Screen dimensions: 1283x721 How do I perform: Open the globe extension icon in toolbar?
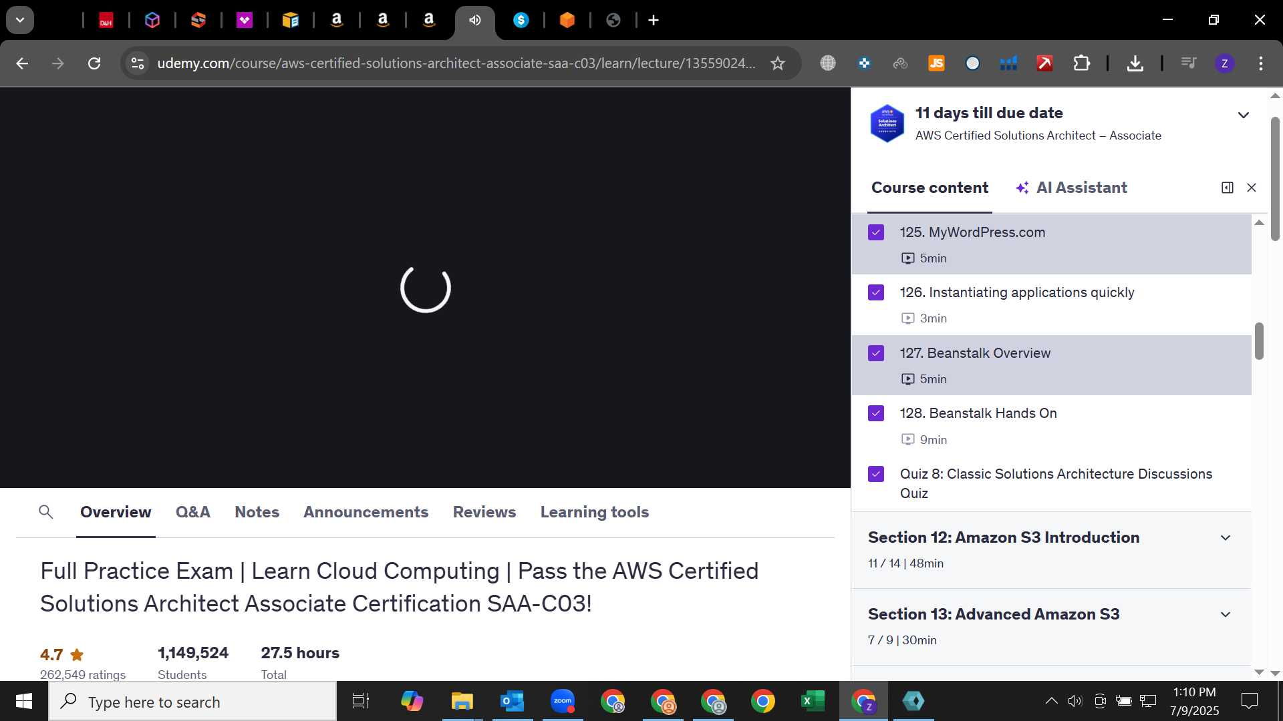coord(828,63)
